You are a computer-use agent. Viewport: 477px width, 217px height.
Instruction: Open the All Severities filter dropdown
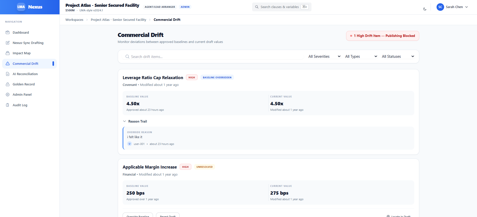pos(324,57)
